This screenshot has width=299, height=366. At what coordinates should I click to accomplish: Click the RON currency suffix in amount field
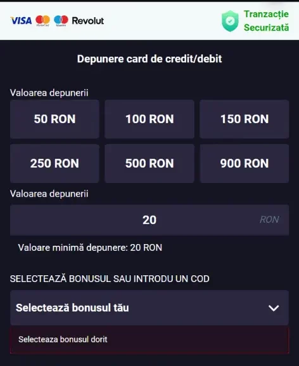coord(269,220)
